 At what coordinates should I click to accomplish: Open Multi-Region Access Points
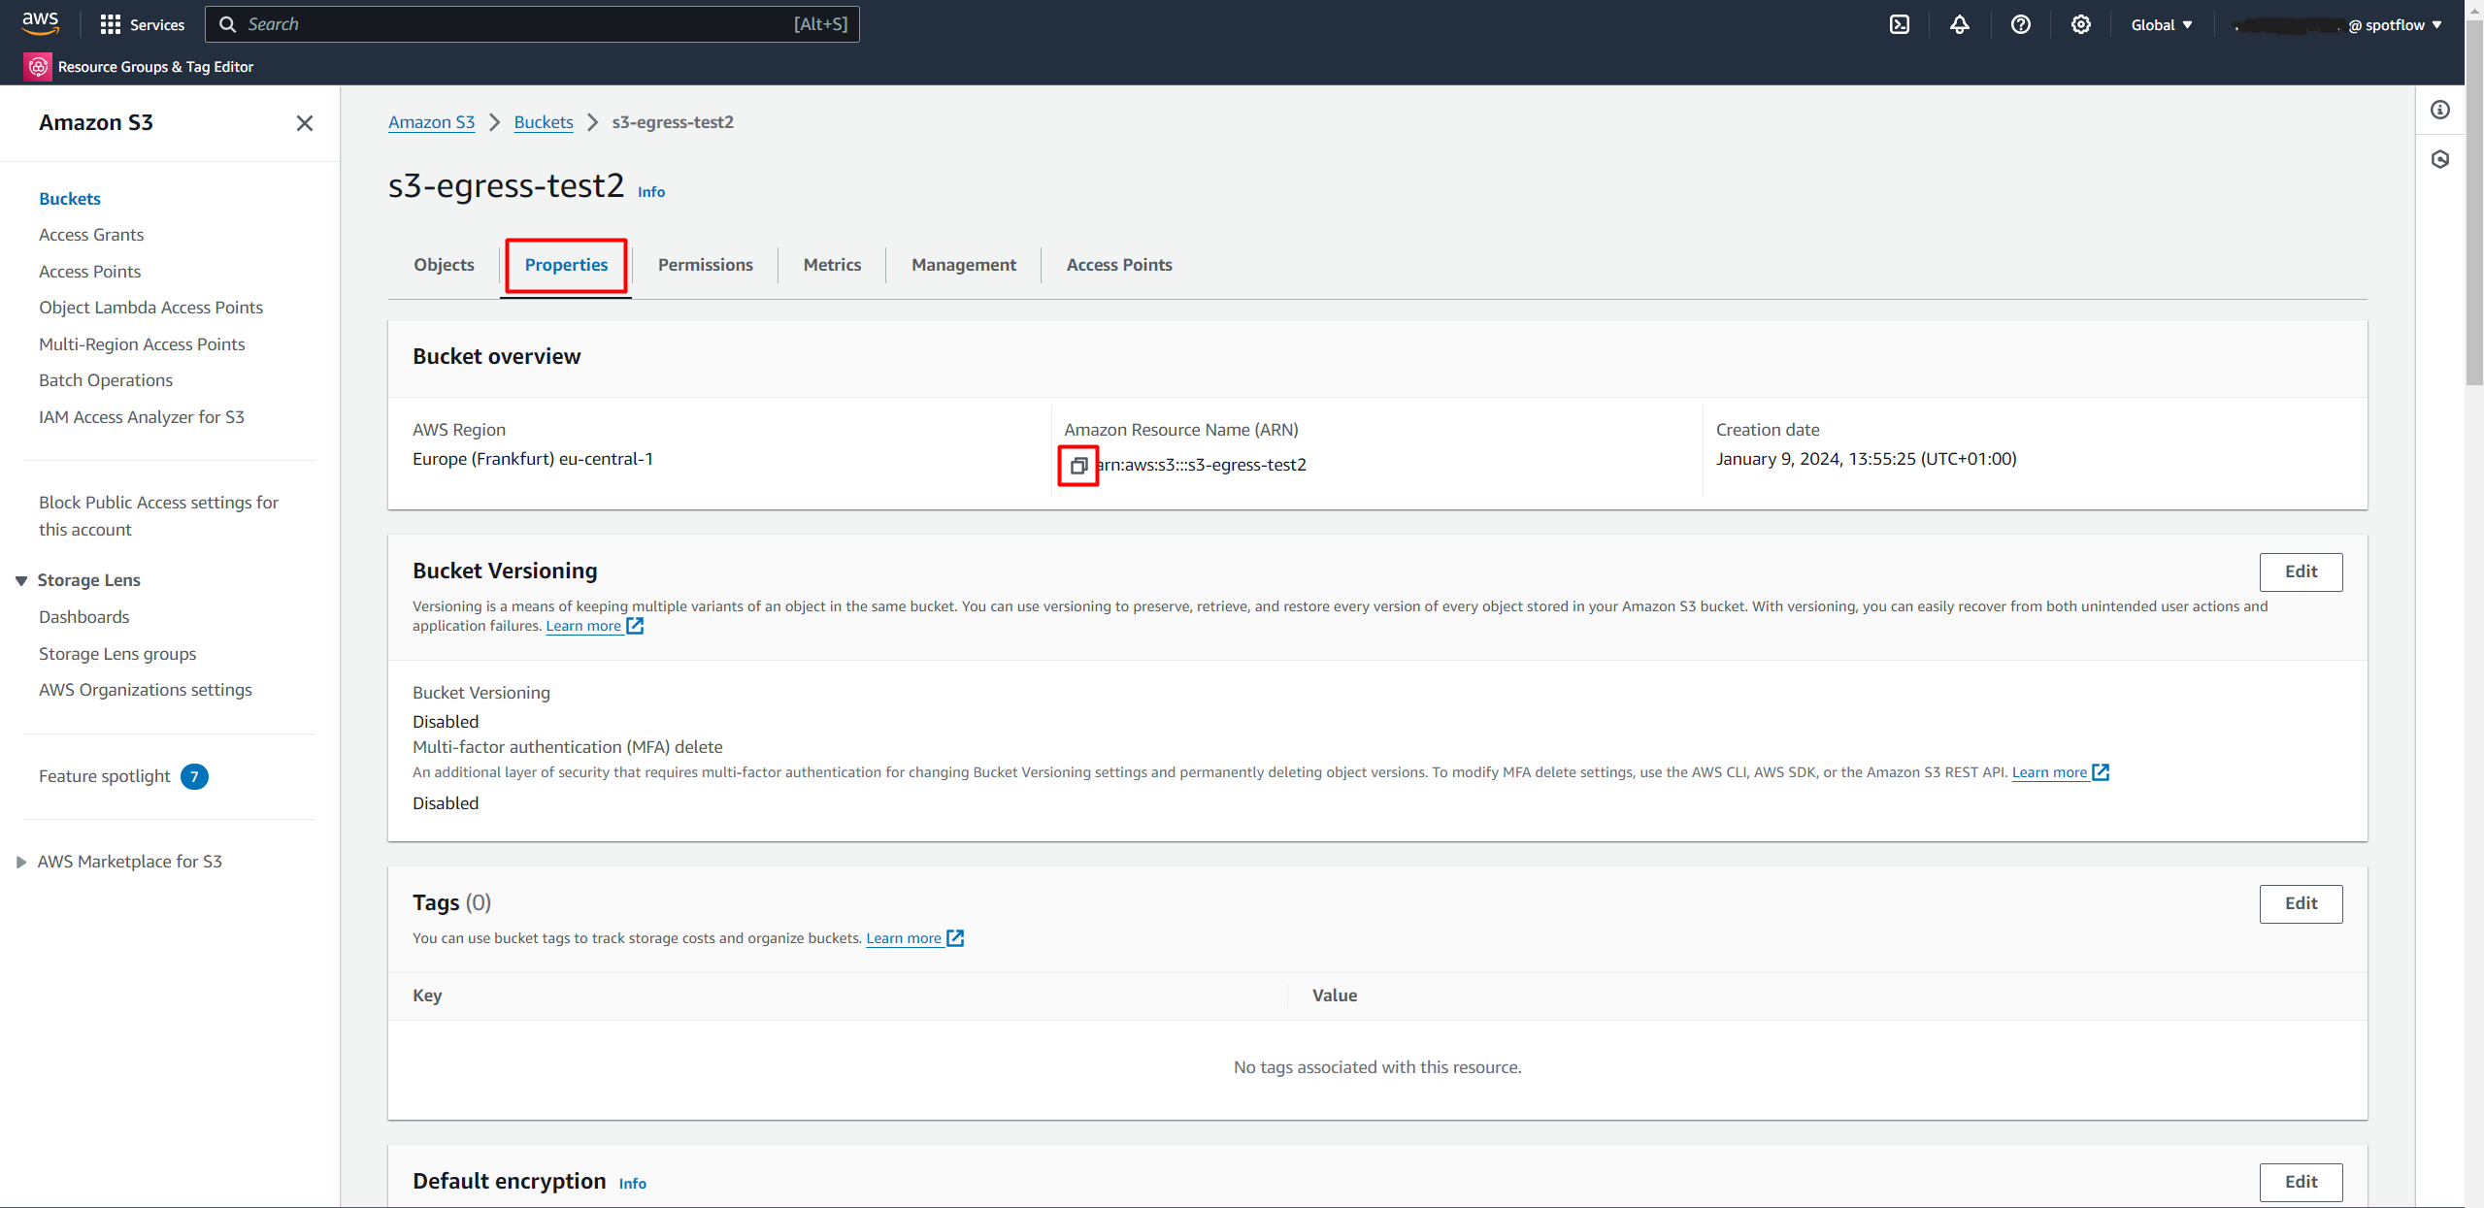(x=142, y=344)
